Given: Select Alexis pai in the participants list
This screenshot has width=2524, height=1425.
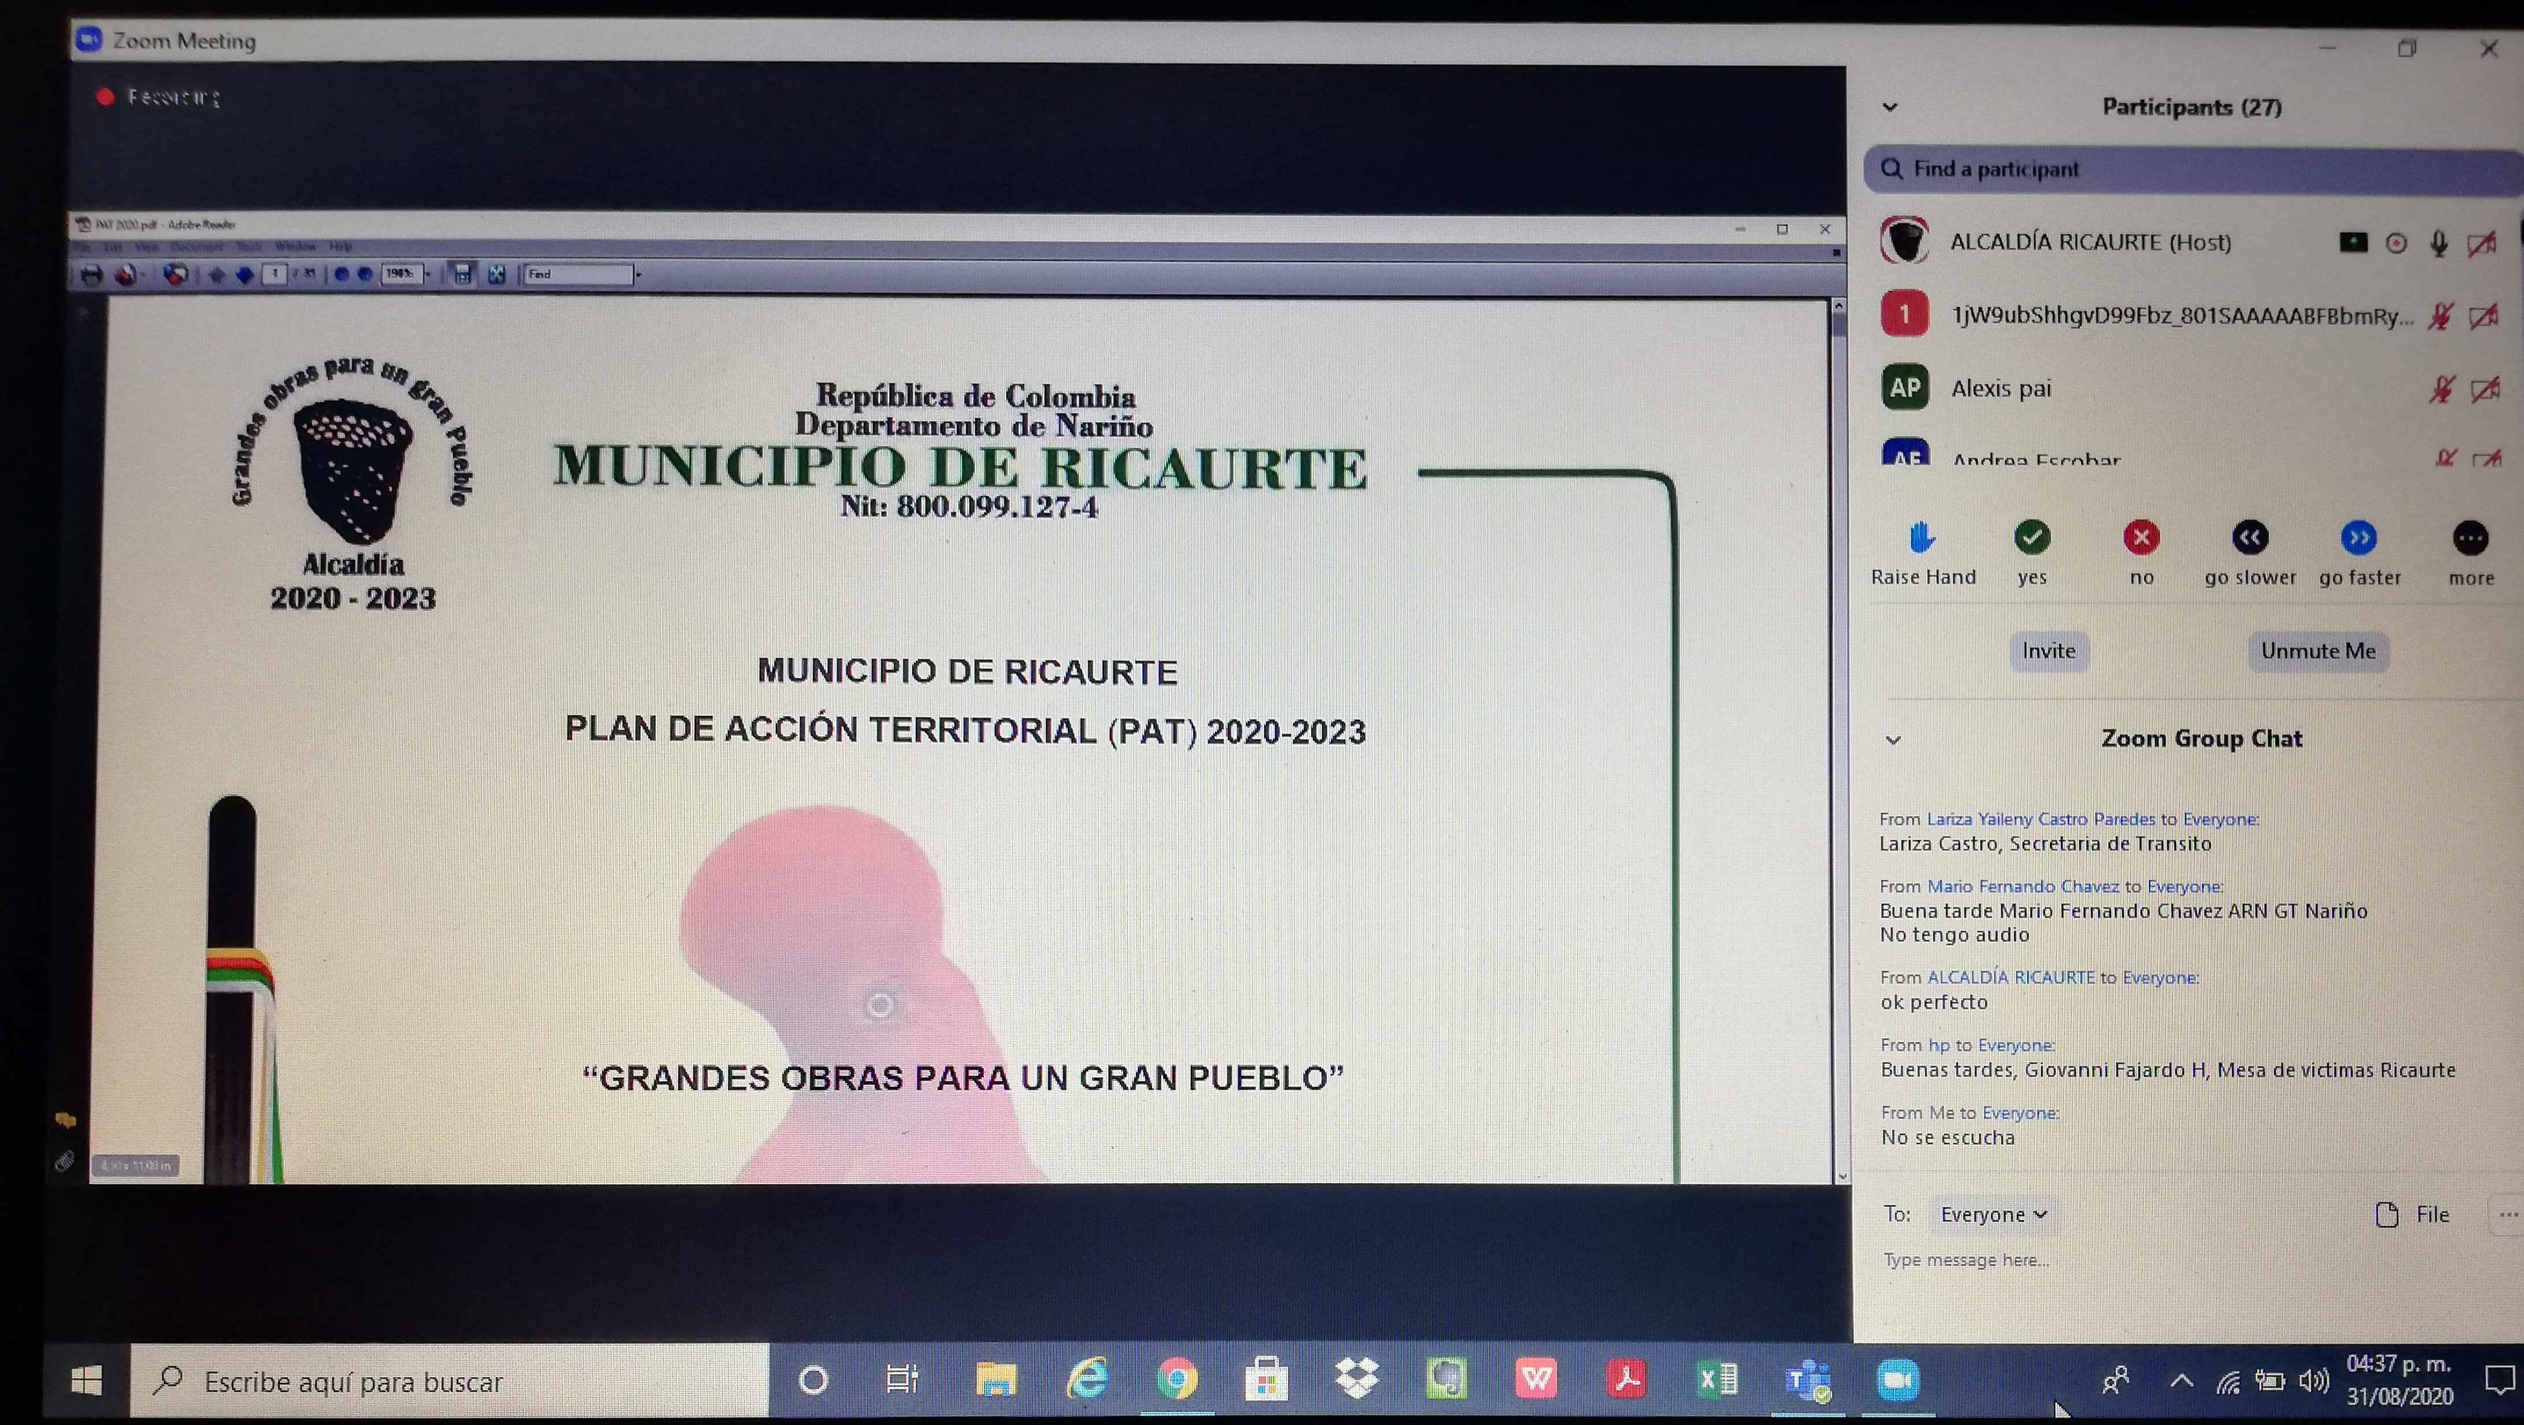Looking at the screenshot, I should click(2000, 389).
